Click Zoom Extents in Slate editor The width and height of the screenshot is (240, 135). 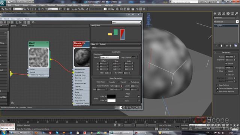pos(133,108)
